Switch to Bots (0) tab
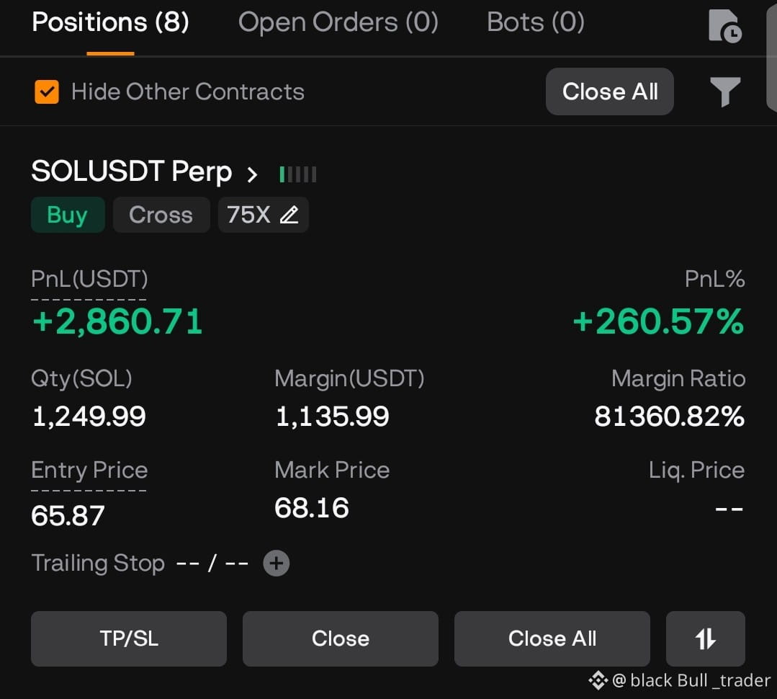 coord(536,22)
